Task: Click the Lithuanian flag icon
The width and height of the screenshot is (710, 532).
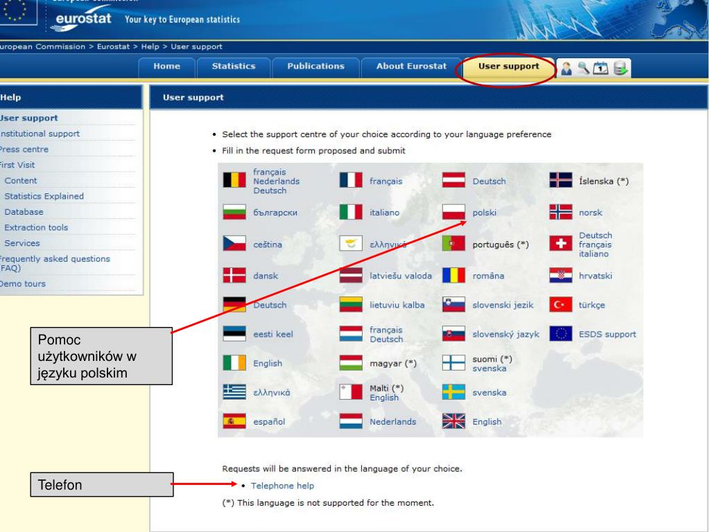Action: [351, 305]
